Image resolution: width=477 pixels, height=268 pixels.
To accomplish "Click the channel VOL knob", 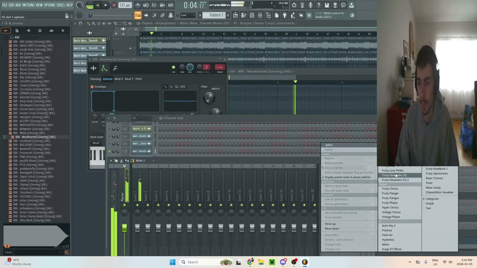I will [x=190, y=67].
